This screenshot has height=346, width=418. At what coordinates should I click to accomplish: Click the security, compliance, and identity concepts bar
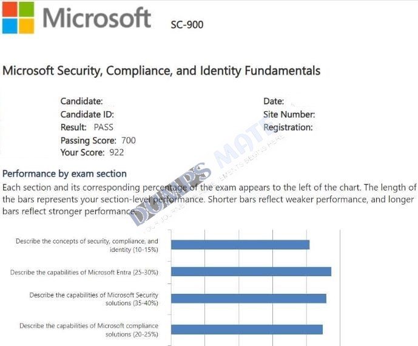pyautogui.click(x=240, y=245)
